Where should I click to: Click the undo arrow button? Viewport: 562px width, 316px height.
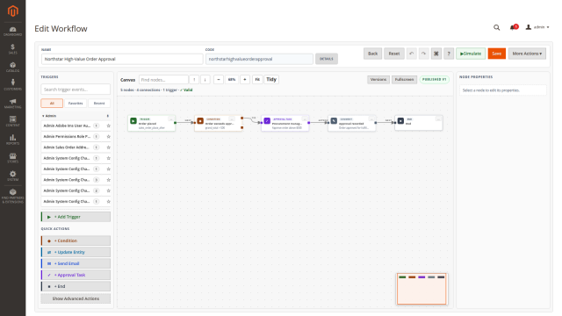click(412, 54)
